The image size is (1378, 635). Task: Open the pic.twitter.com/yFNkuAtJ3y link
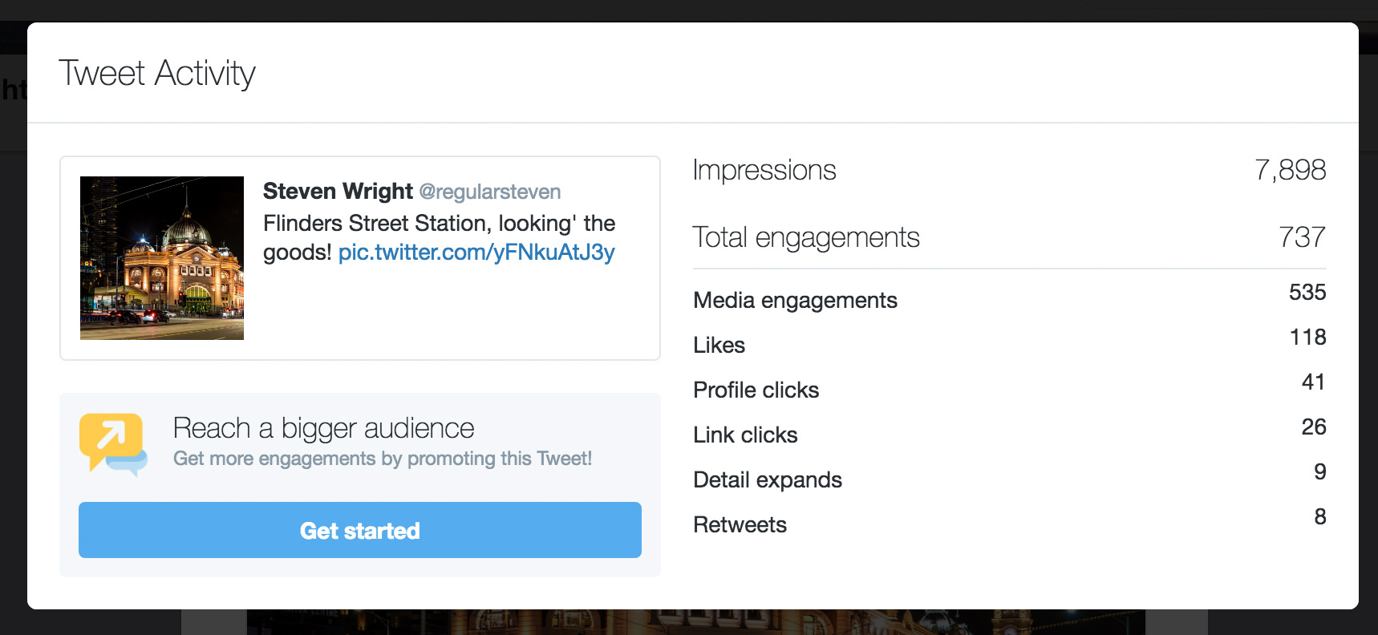click(x=476, y=253)
